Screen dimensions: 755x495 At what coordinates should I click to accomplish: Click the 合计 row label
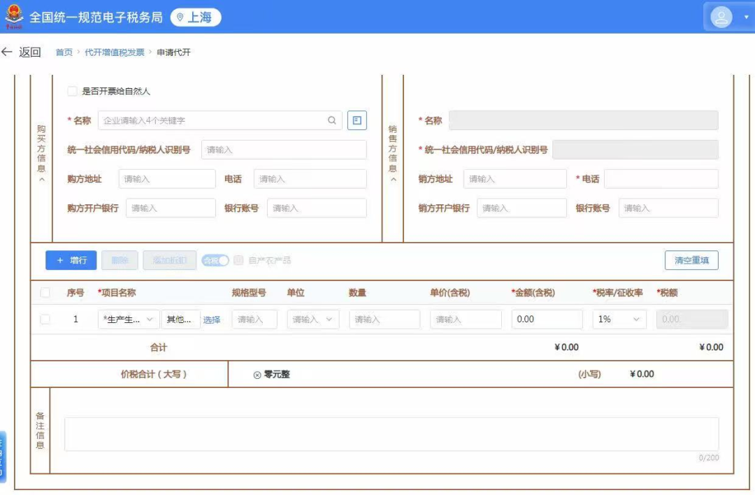pyautogui.click(x=159, y=347)
